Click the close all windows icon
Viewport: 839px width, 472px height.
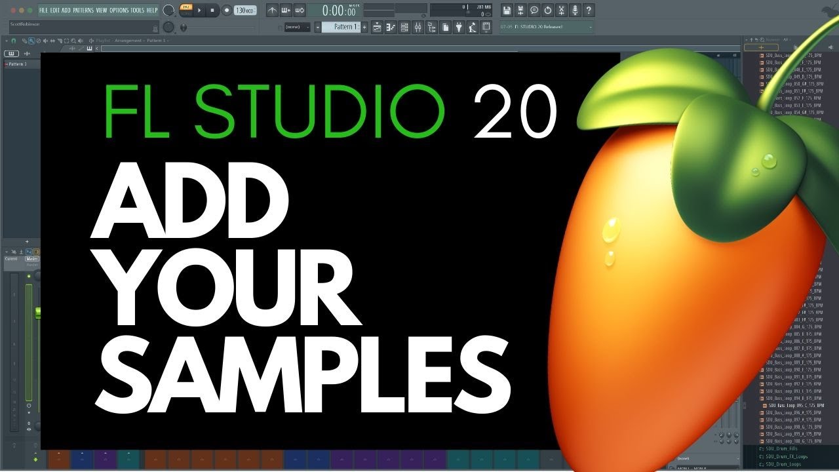[486, 27]
